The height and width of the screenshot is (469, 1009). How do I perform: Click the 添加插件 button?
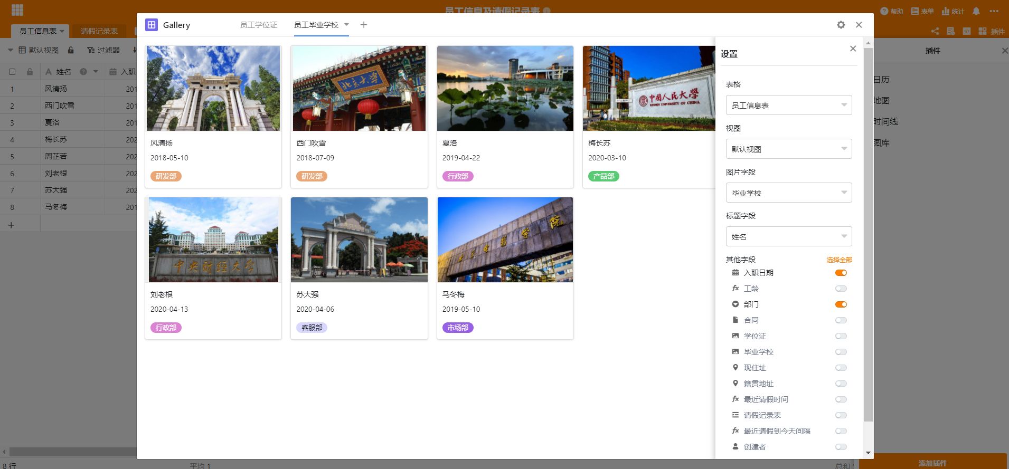click(x=933, y=463)
